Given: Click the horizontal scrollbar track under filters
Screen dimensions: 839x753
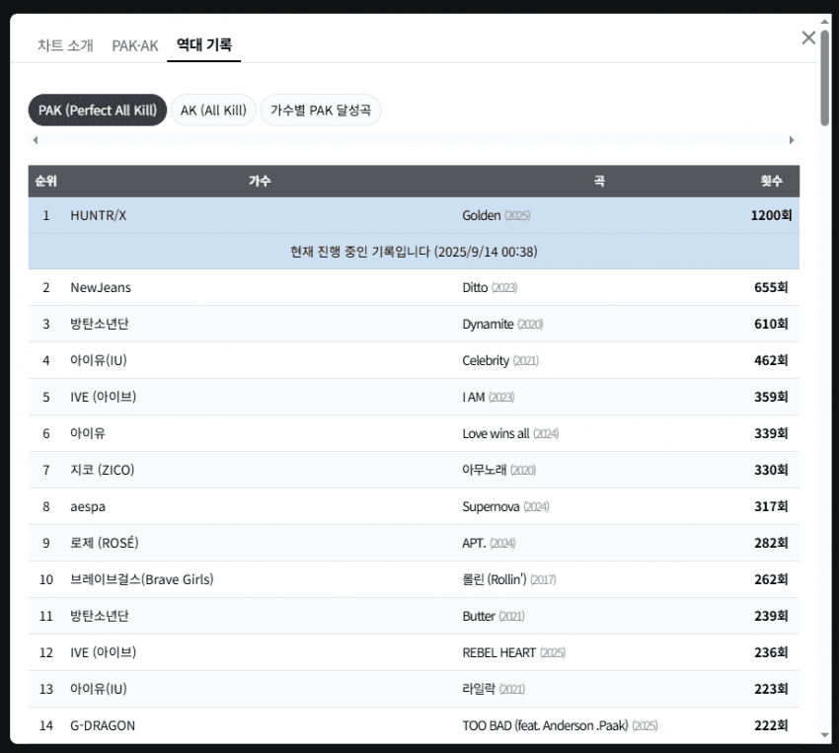Looking at the screenshot, I should coord(414,140).
